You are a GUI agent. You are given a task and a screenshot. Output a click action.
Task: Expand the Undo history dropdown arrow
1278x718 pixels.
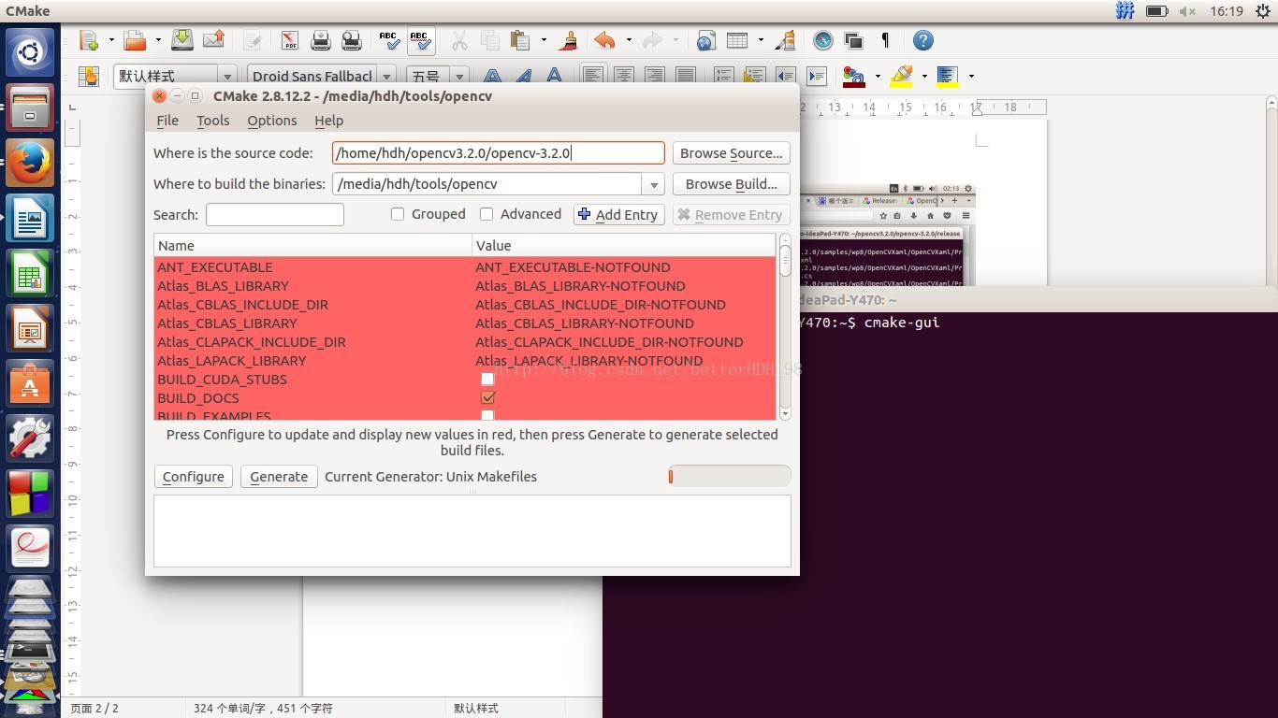click(x=629, y=40)
